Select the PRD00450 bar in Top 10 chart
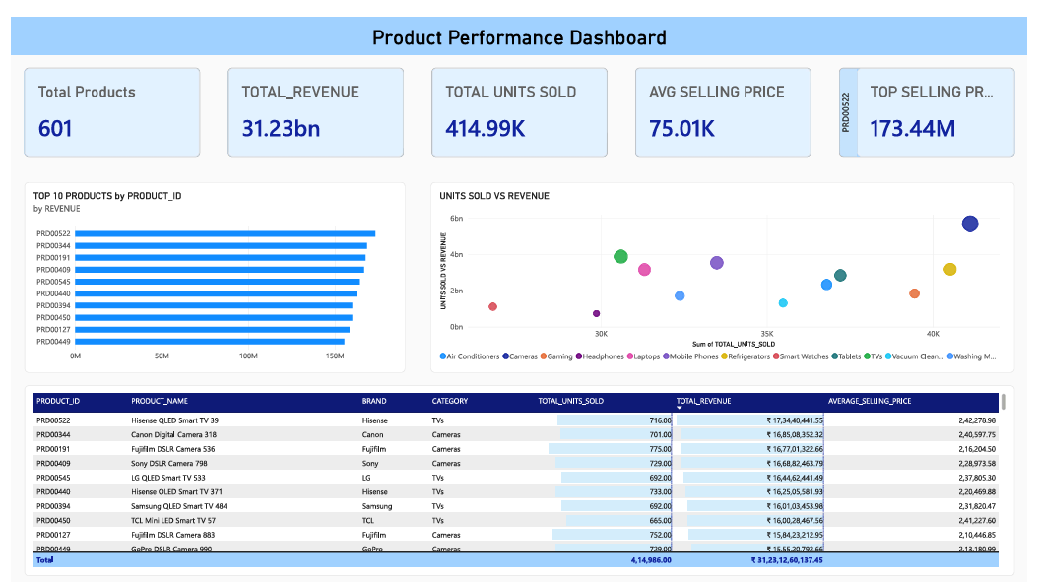Screen dimensions: 1038x582 (x=214, y=317)
